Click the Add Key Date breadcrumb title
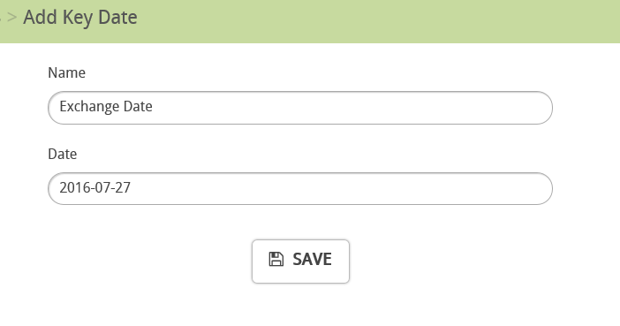The width and height of the screenshot is (620, 326). [80, 18]
